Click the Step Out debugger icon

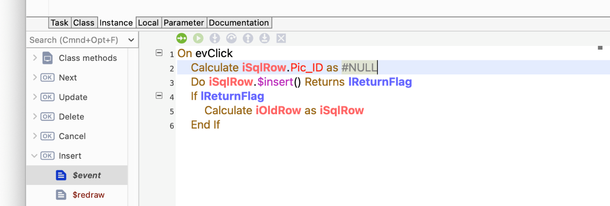248,38
